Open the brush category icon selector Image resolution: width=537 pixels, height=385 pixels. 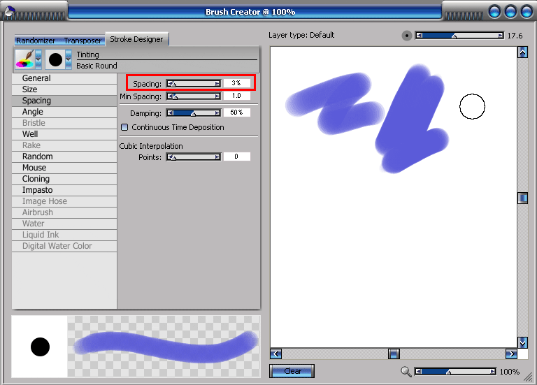pyautogui.click(x=25, y=59)
